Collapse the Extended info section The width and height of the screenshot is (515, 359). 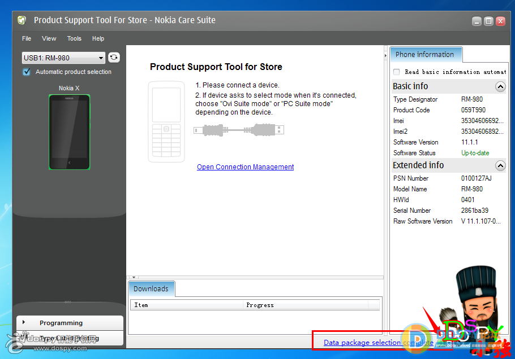(500, 165)
